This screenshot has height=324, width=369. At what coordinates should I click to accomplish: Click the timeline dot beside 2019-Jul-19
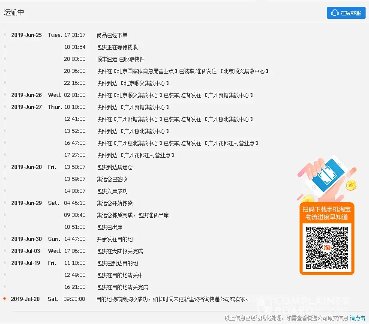click(5, 263)
